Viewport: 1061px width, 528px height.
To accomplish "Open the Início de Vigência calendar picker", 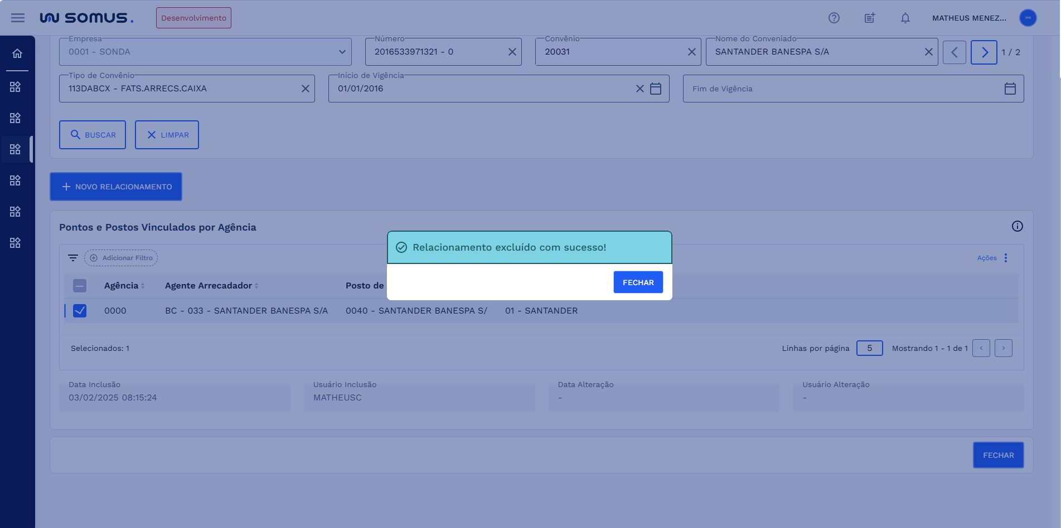I will click(656, 89).
